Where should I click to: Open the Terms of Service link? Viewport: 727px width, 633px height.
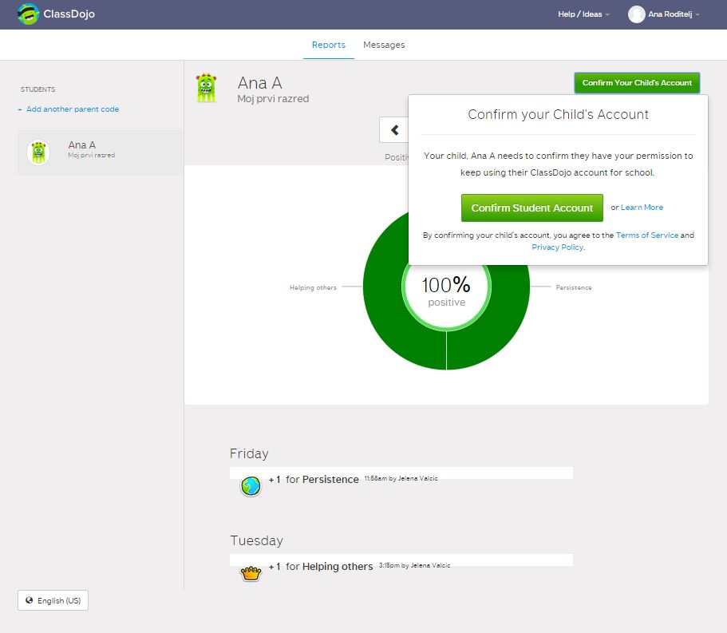pos(646,235)
